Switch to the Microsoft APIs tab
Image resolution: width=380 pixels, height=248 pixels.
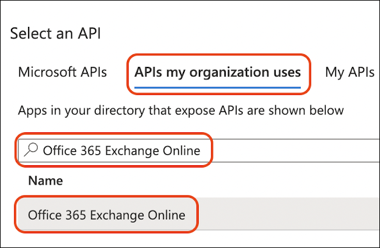coord(62,73)
